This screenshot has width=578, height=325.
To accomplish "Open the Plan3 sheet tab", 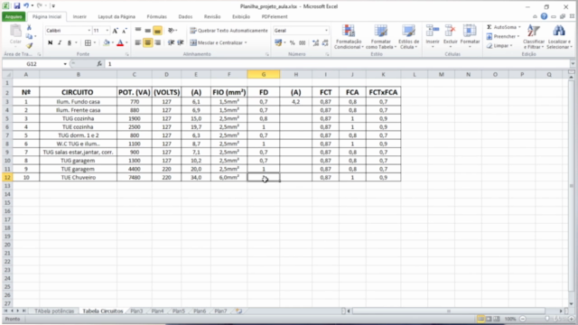I will (x=136, y=311).
